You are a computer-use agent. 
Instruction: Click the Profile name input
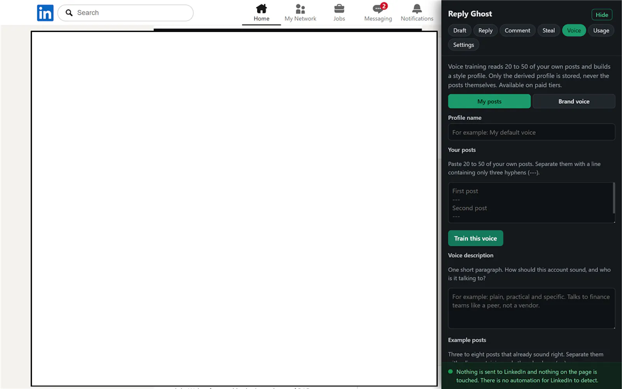pyautogui.click(x=531, y=132)
